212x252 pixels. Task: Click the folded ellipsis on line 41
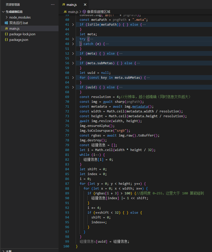144,25
